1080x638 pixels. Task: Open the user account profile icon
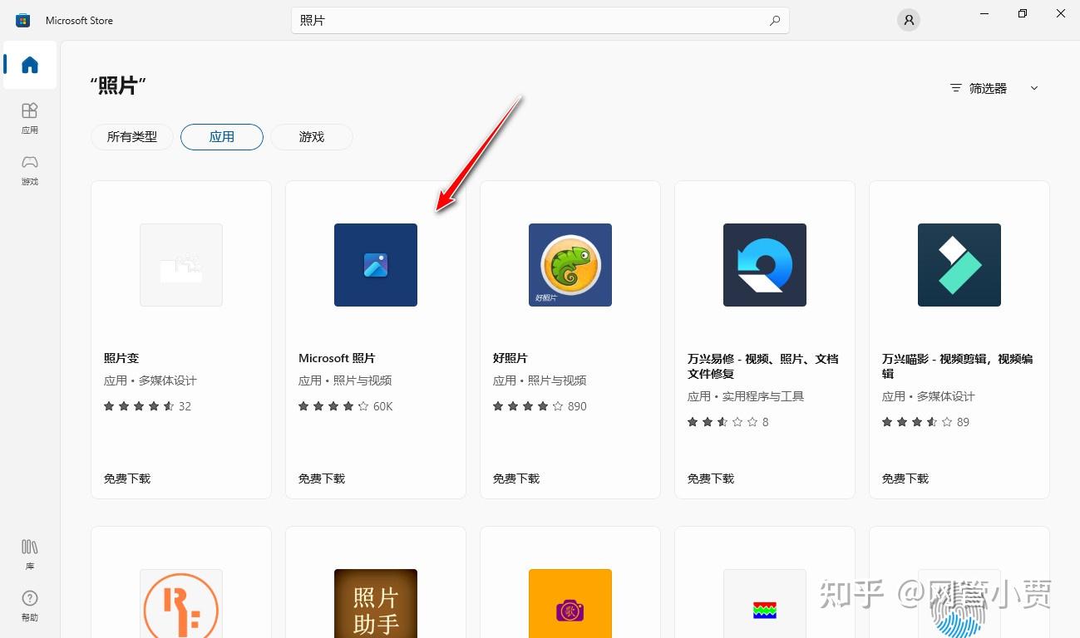909,21
